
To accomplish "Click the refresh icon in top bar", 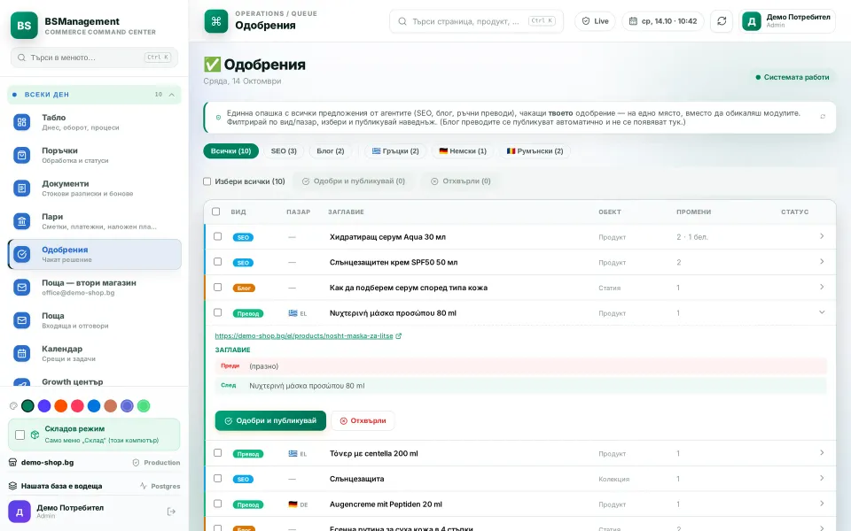I will tap(722, 21).
